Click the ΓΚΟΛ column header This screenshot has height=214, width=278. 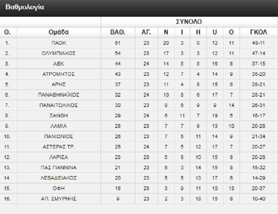point(258,32)
